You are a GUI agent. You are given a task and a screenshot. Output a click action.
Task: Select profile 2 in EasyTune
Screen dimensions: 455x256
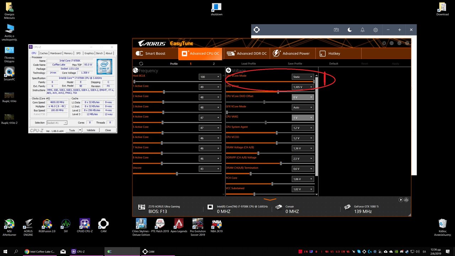(x=214, y=64)
